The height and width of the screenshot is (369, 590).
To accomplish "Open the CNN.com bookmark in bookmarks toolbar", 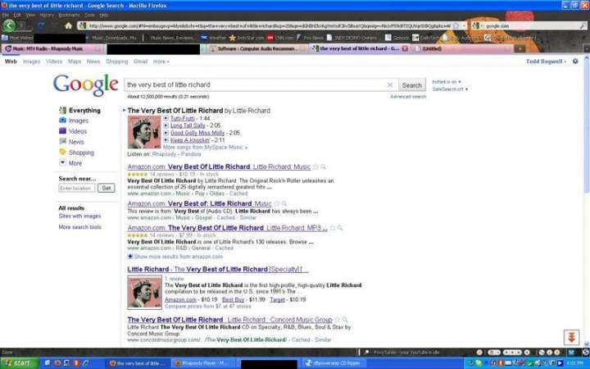I will pyautogui.click(x=280, y=38).
